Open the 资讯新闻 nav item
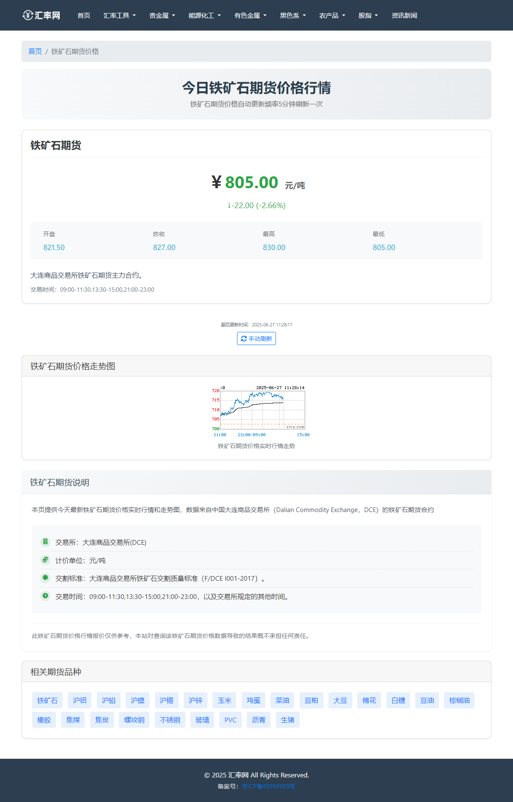This screenshot has height=802, width=513. click(404, 16)
